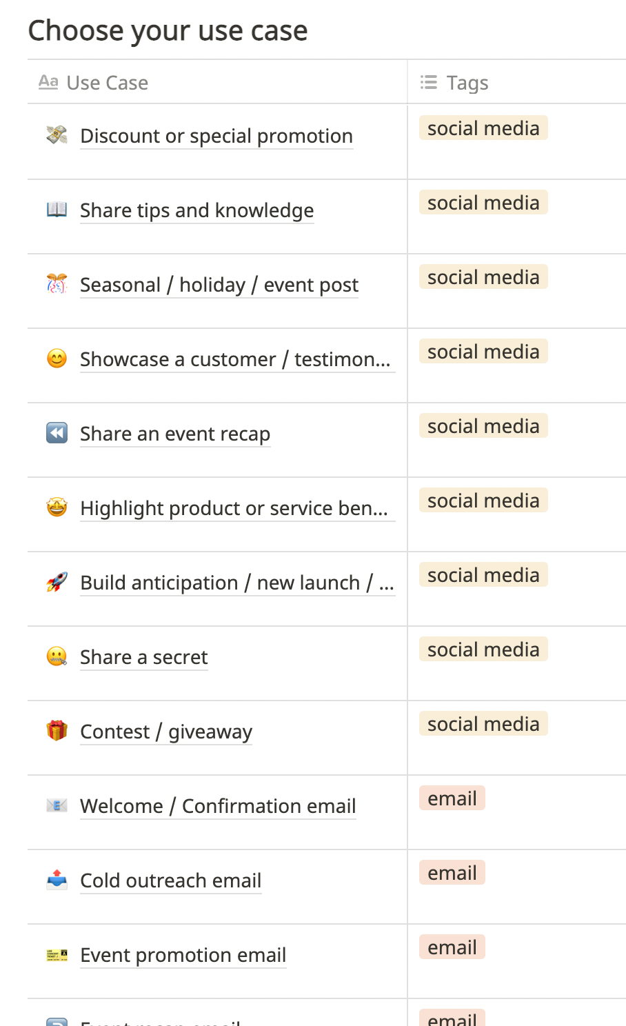Viewport: 626px width, 1026px height.
Task: Open Showcase a customer testimonial row
Action: [234, 359]
